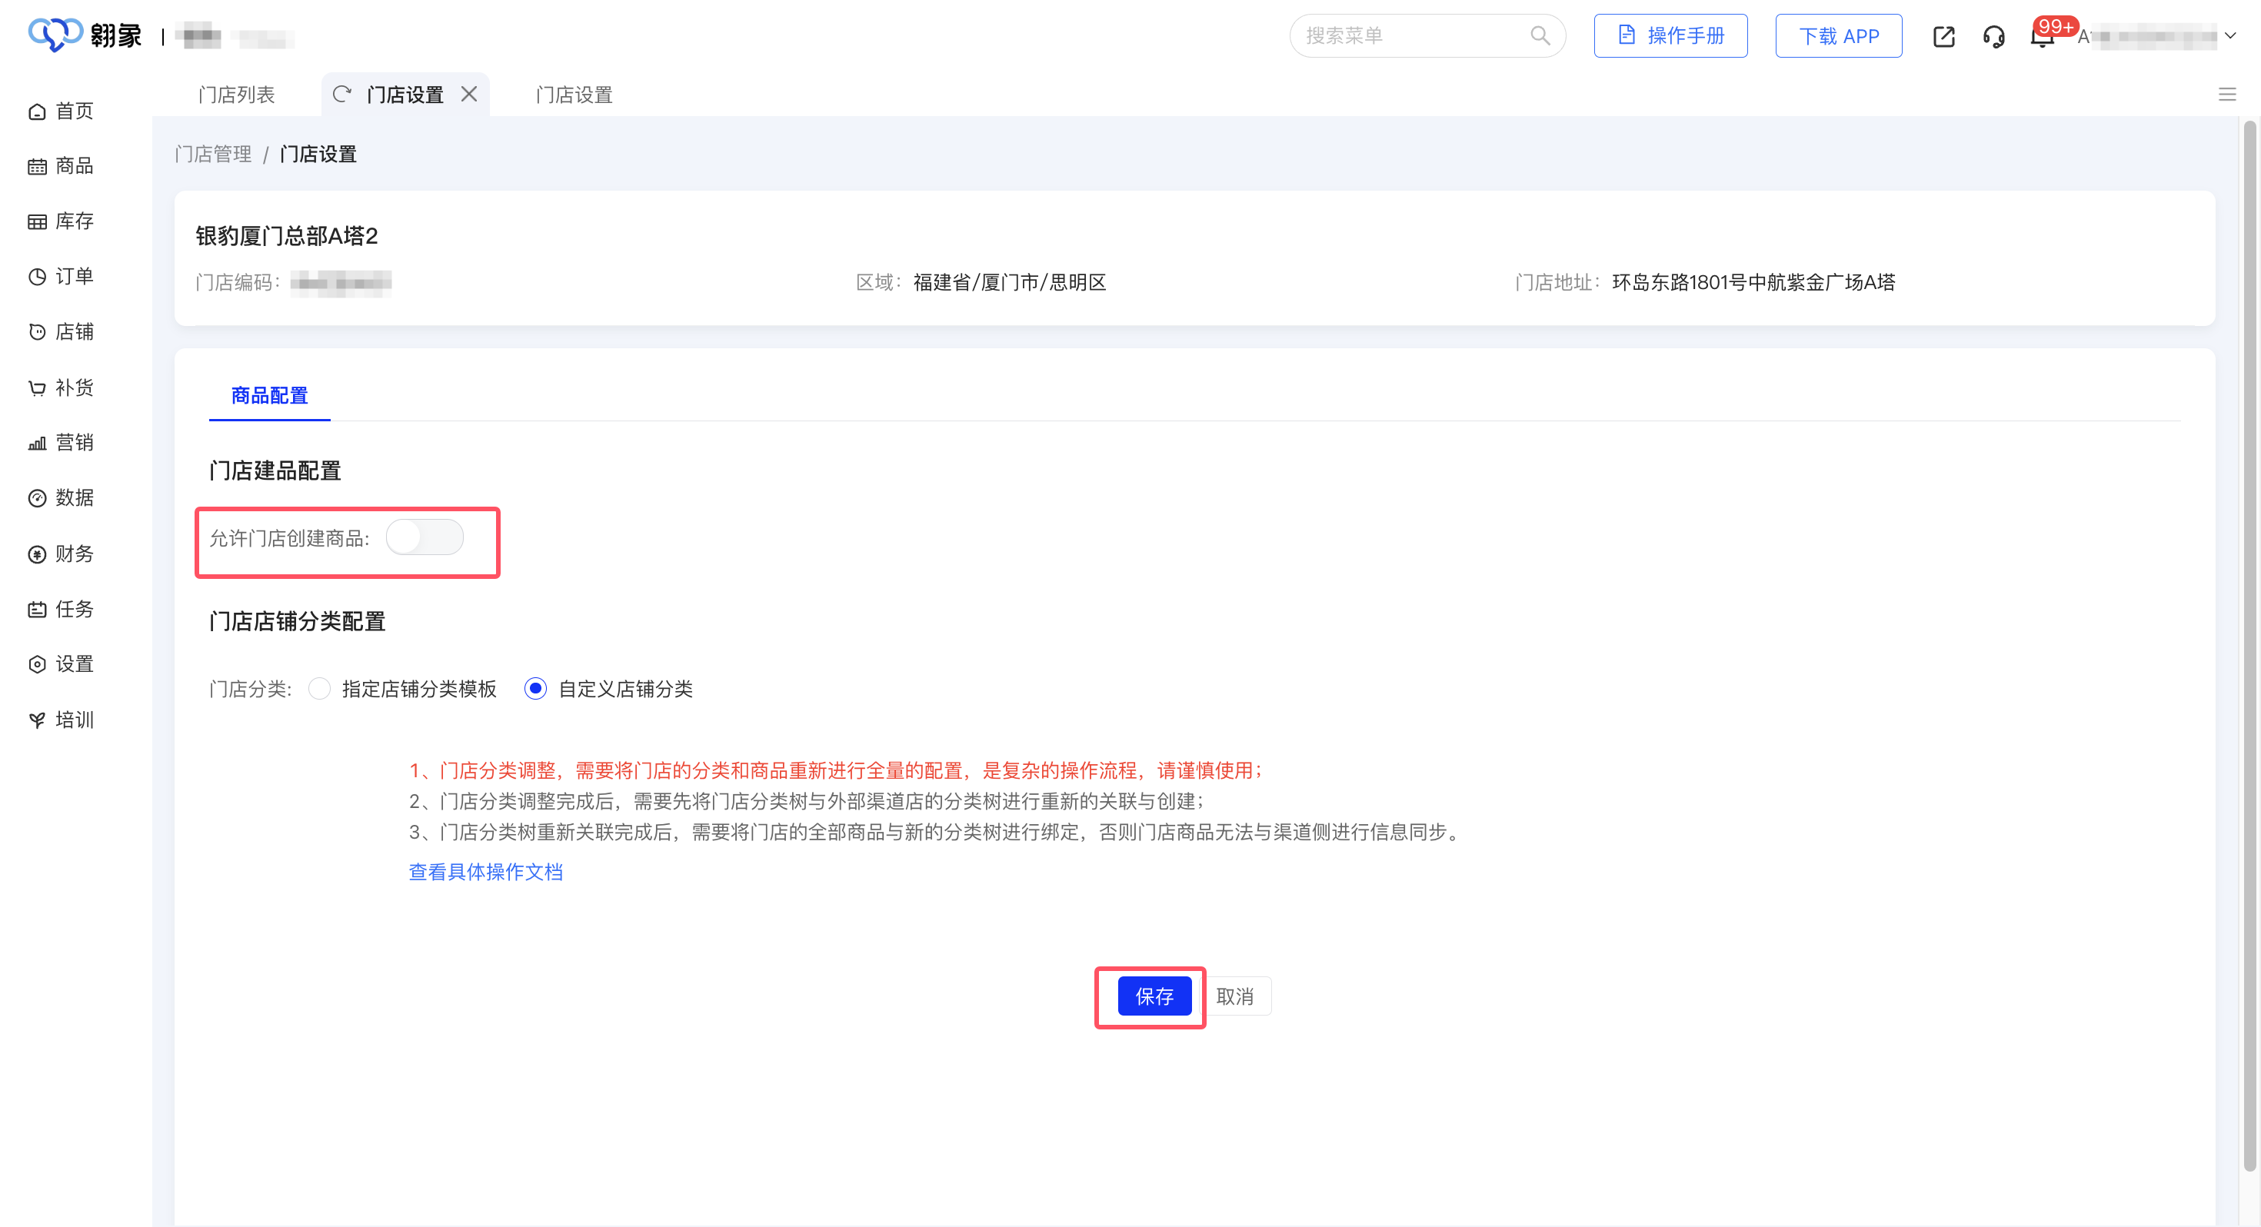The height and width of the screenshot is (1227, 2261).
Task: Select 指定店铺分类模板 radio option
Action: pos(321,689)
